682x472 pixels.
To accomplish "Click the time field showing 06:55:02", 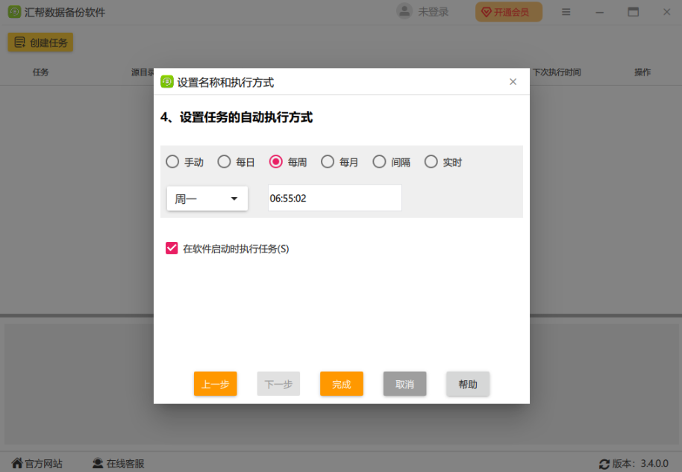I will click(x=335, y=198).
